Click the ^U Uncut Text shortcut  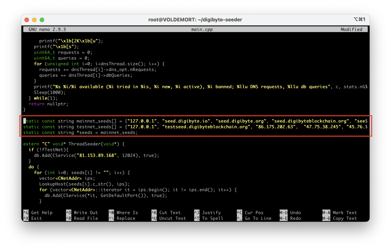tap(168, 218)
